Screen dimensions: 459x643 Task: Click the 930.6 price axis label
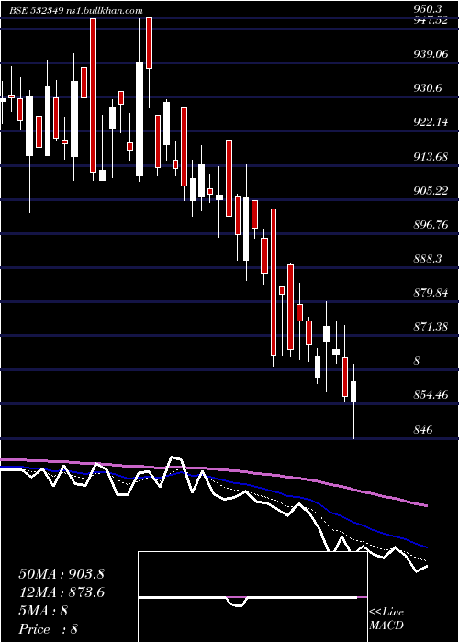coord(431,88)
